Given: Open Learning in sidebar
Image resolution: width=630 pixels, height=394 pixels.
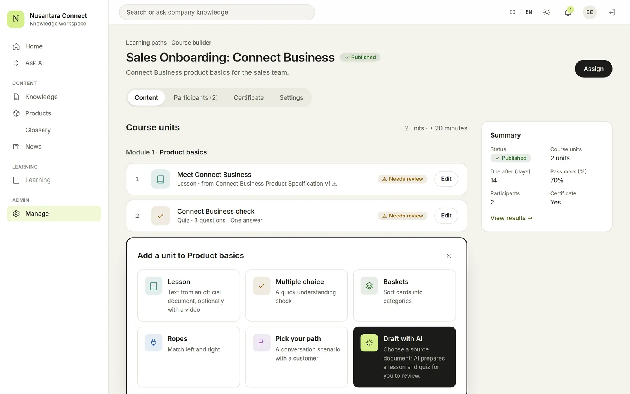Looking at the screenshot, I should [54, 180].
